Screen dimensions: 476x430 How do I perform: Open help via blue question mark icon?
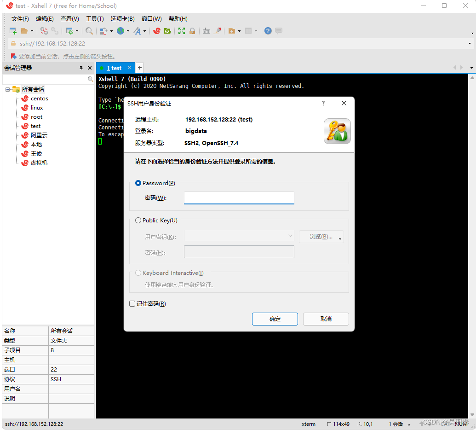[x=268, y=31]
